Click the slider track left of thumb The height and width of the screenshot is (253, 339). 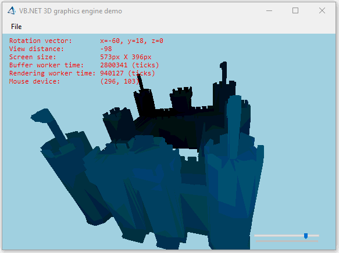[279, 236]
